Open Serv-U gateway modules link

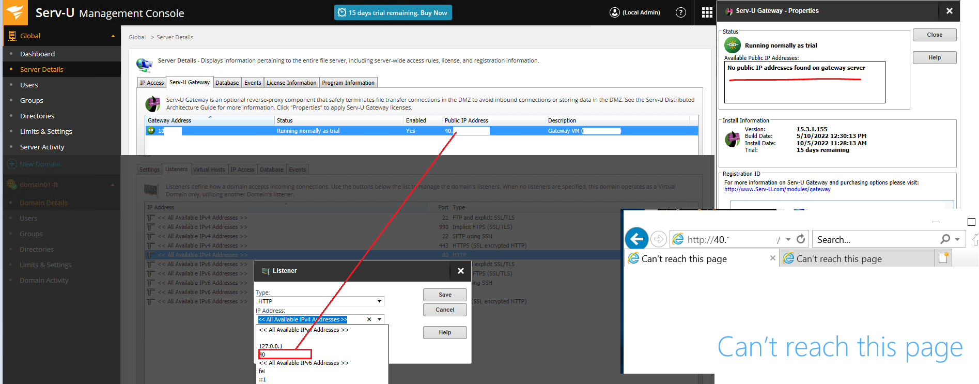[777, 190]
